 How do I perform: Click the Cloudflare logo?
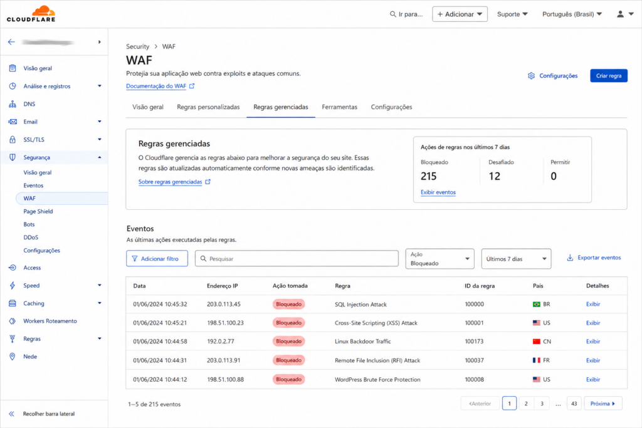31,14
